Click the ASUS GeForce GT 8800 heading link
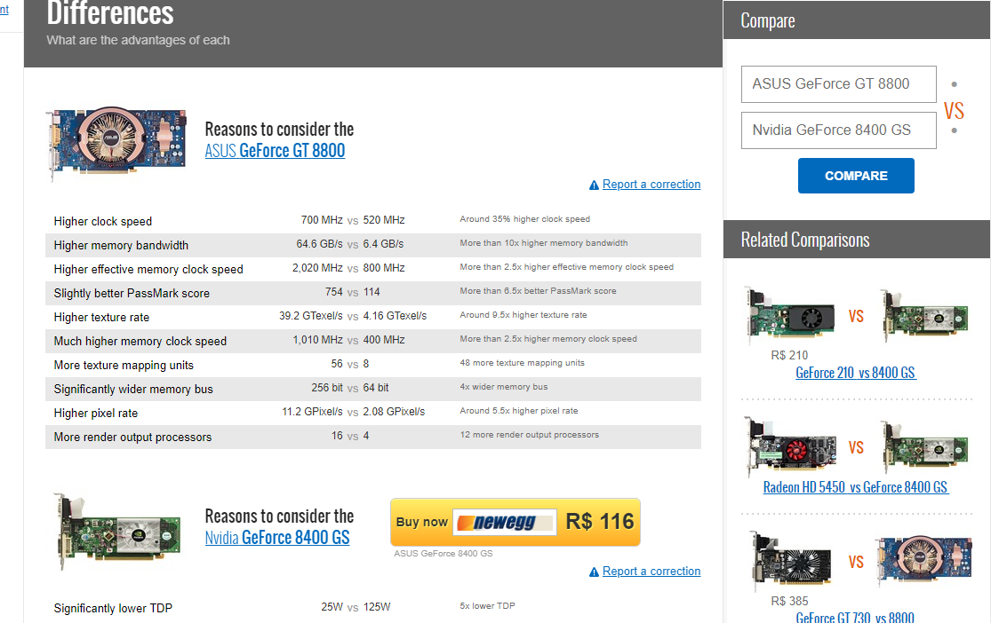This screenshot has height=623, width=991. coord(275,151)
